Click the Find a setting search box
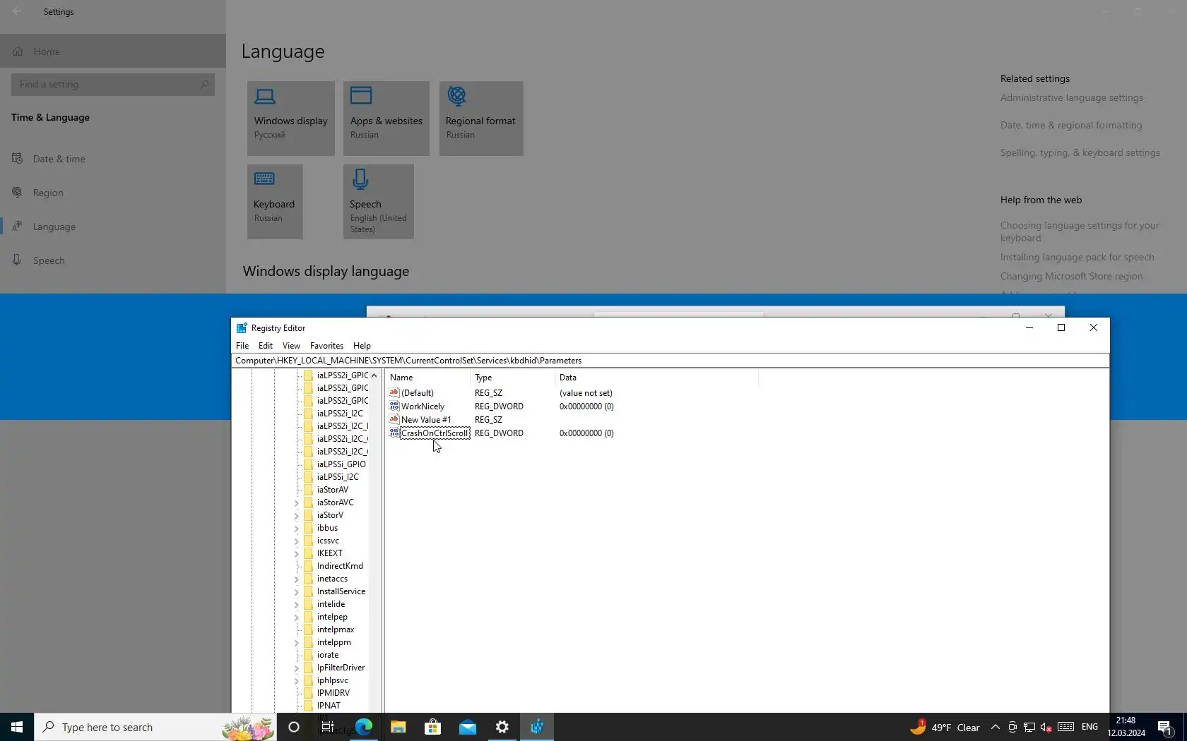This screenshot has width=1187, height=741. (x=113, y=85)
